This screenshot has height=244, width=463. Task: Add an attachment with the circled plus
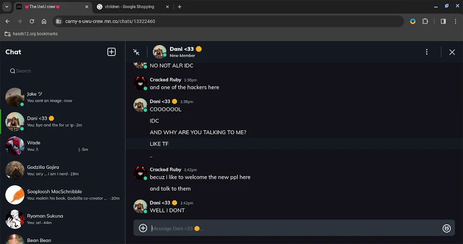[143, 228]
